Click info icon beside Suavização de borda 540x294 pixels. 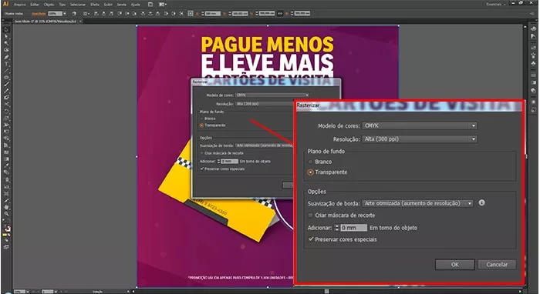point(482,202)
